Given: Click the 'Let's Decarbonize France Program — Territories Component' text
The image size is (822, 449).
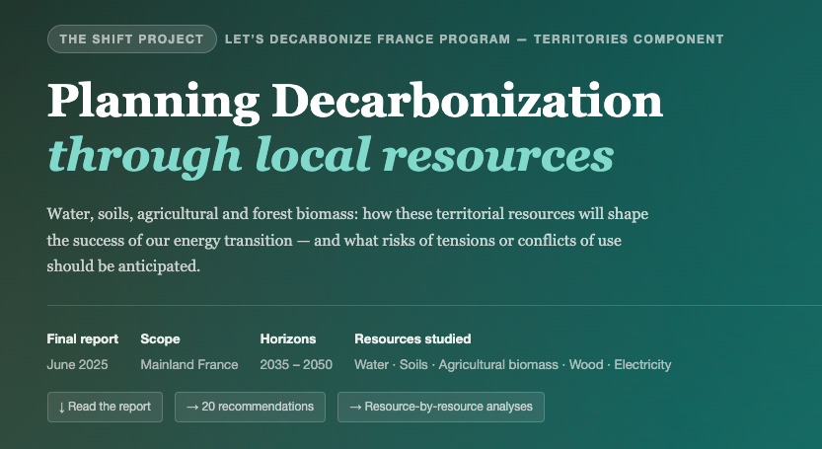Looking at the screenshot, I should 474,39.
